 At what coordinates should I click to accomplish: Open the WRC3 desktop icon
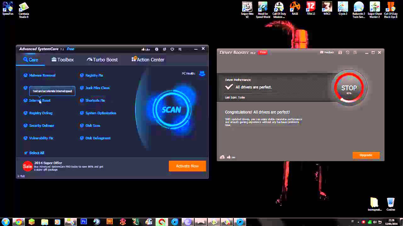click(327, 9)
